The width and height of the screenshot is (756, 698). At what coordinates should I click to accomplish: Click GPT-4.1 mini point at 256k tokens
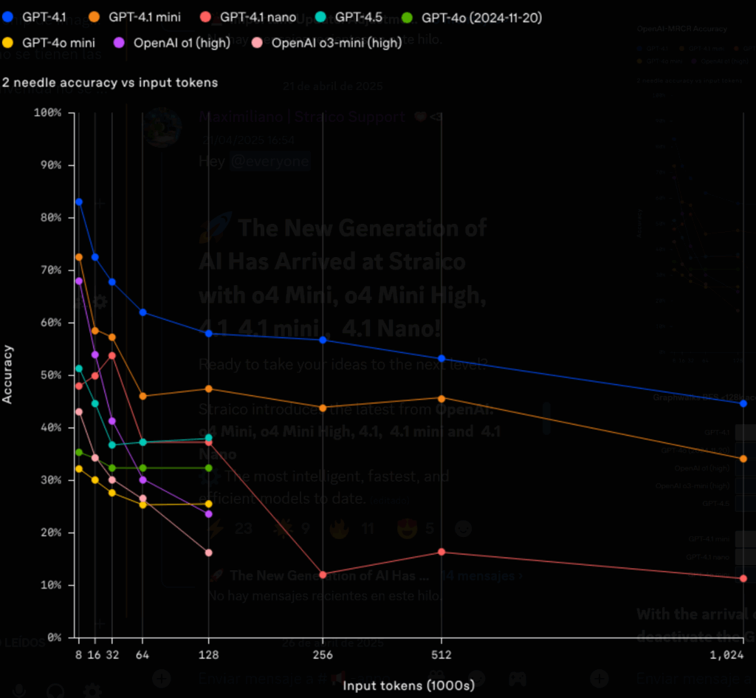323,408
